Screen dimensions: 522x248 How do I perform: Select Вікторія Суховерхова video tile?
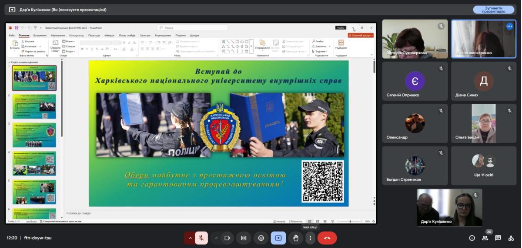coord(415,39)
